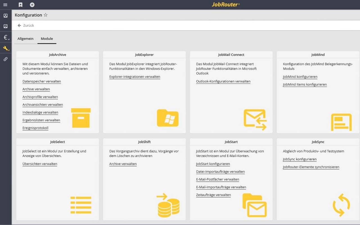Click the link icon in sidebar
360x225 pixels.
(5, 59)
